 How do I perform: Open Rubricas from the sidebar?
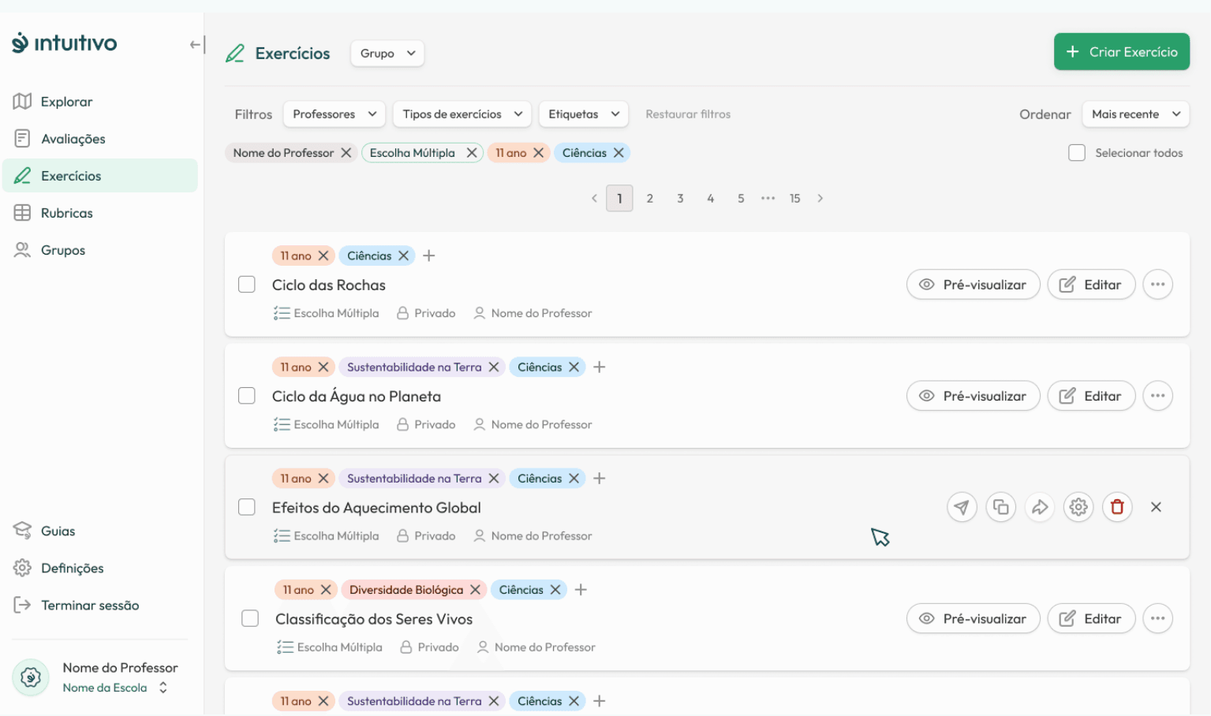coord(66,213)
